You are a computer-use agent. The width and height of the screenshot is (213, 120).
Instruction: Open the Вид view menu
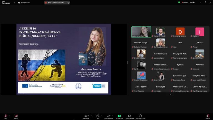tap(192, 2)
